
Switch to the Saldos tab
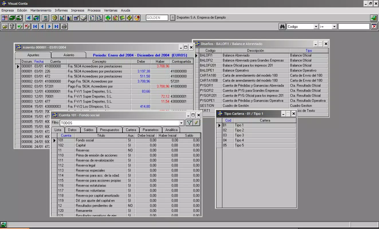[89, 130]
